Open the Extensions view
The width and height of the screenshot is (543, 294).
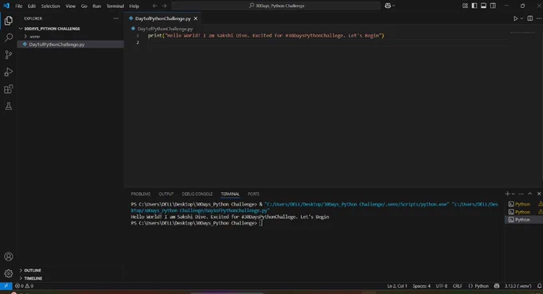8,89
